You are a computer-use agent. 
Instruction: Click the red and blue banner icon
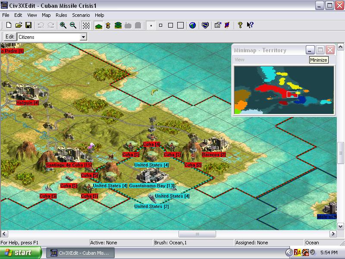[227, 25]
